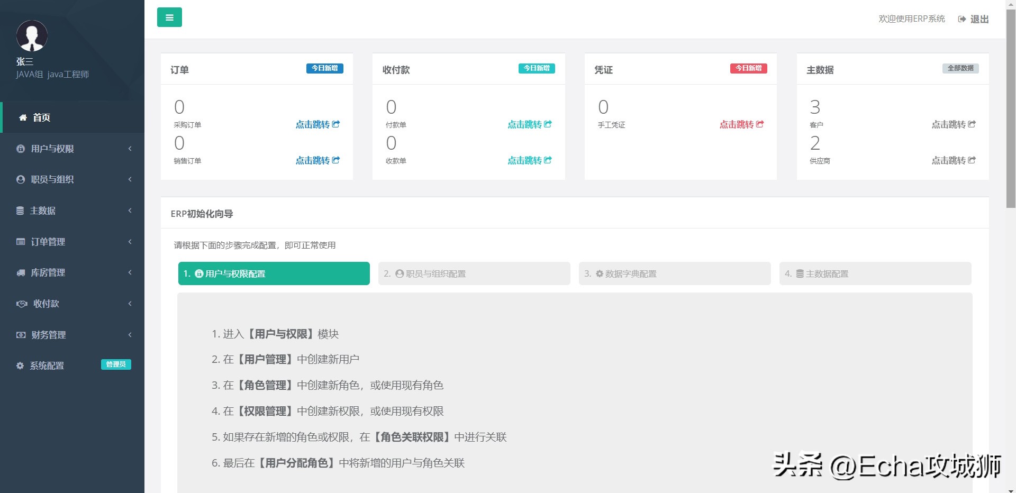
Task: Click the logout icon beside 退出
Action: 962,19
